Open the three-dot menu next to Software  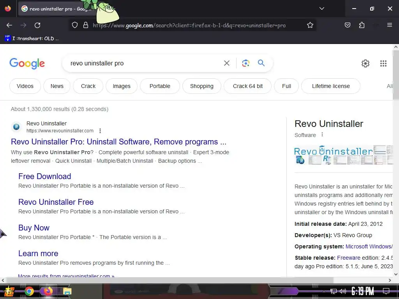(322, 134)
